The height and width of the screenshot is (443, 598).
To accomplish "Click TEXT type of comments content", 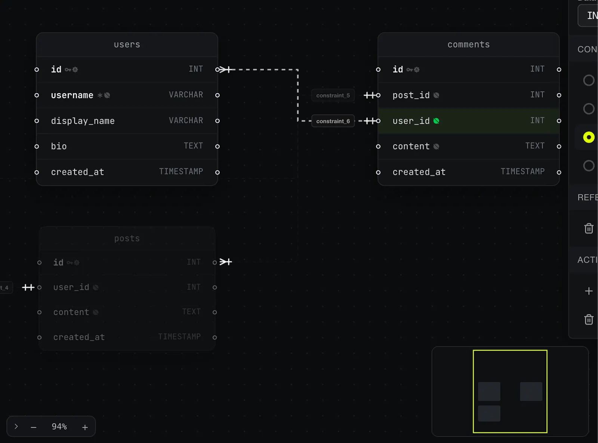I will tap(535, 146).
